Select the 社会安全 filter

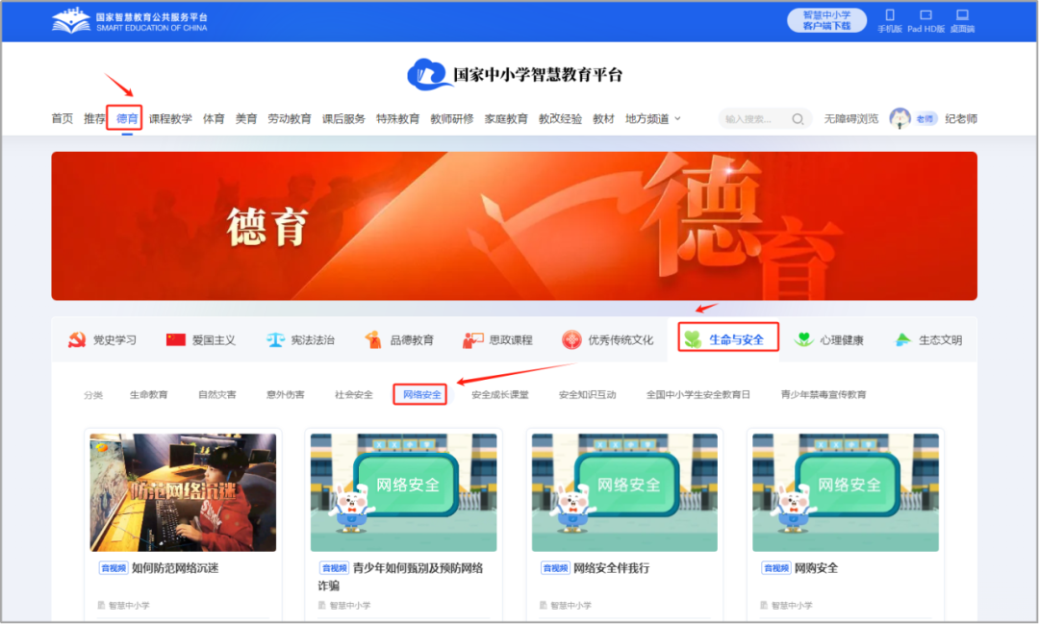click(351, 394)
